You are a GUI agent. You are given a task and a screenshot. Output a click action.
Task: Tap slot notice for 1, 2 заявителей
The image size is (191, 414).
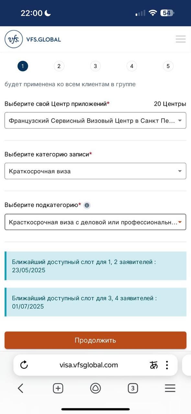click(95, 266)
